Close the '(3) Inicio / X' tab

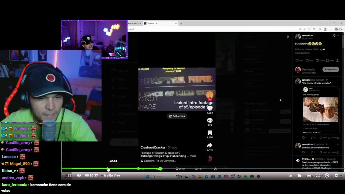tap(176, 23)
